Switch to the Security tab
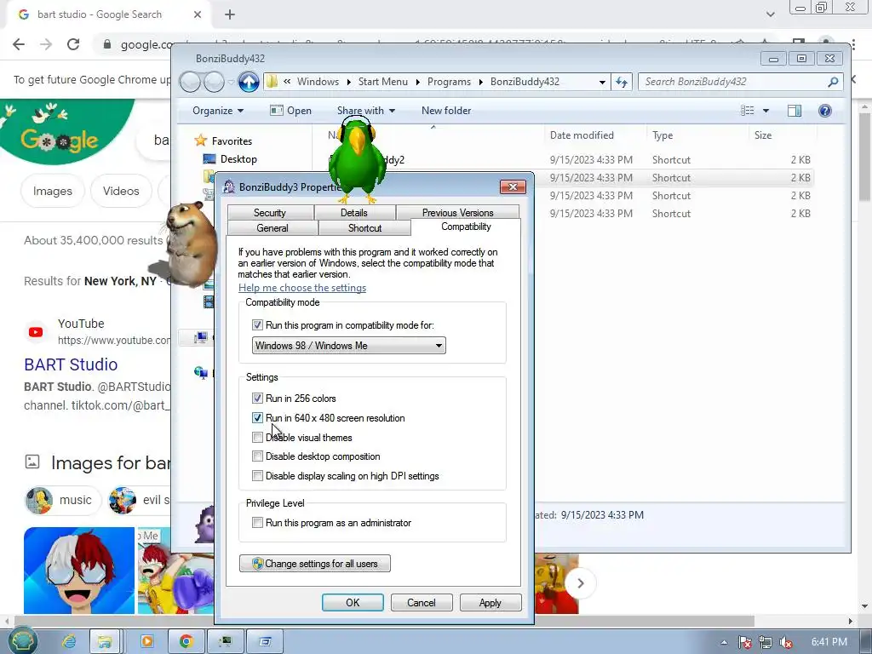This screenshot has height=654, width=872. pyautogui.click(x=270, y=212)
